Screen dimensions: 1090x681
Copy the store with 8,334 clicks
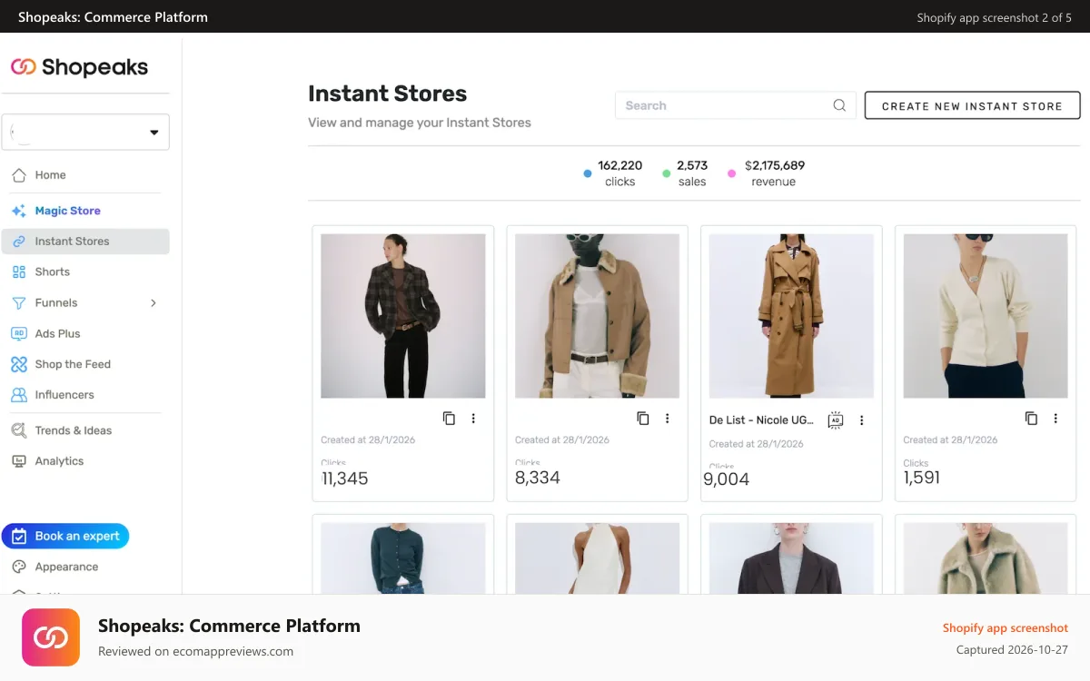pos(643,419)
